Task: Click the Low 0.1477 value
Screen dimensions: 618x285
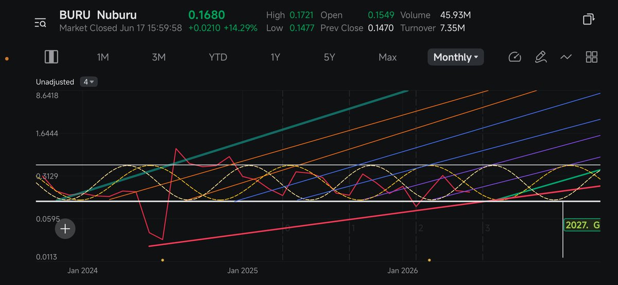Action: click(301, 28)
